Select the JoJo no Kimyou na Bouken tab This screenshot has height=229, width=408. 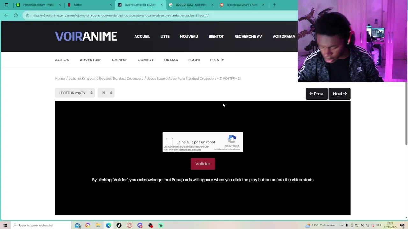tap(140, 5)
